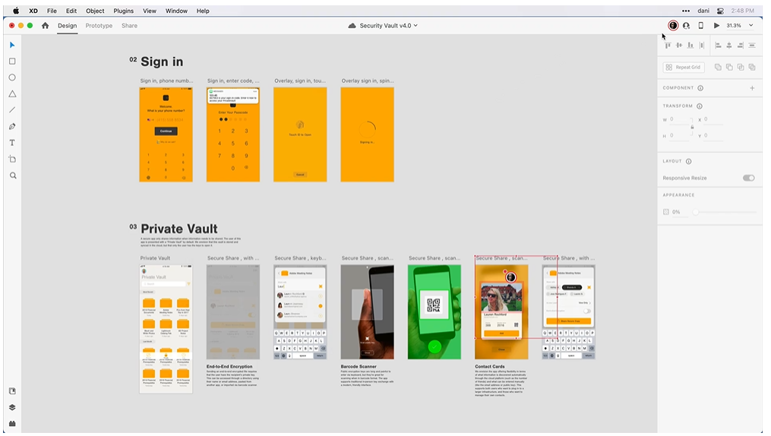Screen dimensions: 771x436
Task: Select the Ellipse tool
Action: 12,77
